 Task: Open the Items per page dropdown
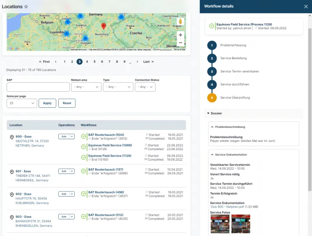22,103
